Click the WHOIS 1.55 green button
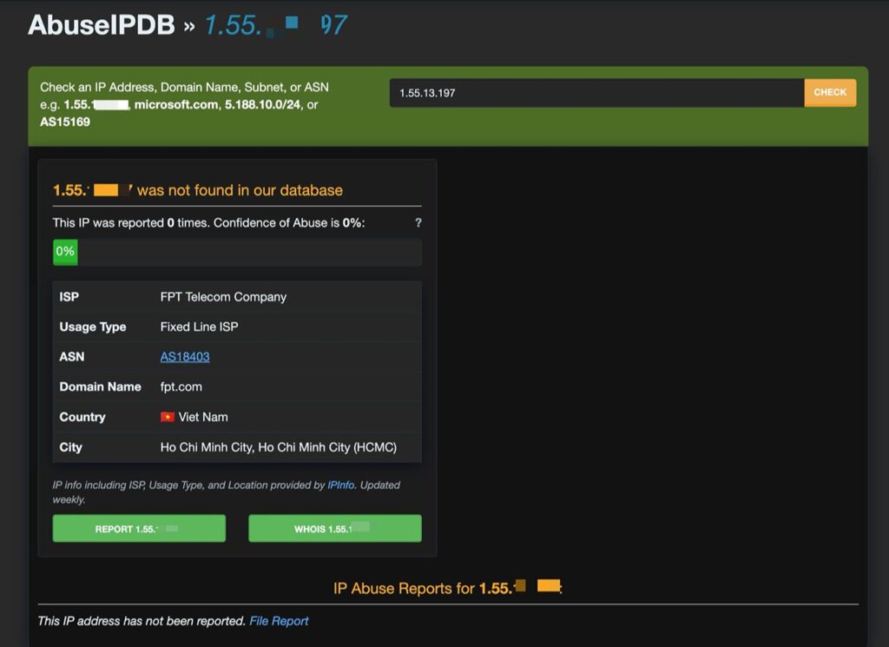The height and width of the screenshot is (647, 889). pyautogui.click(x=334, y=529)
